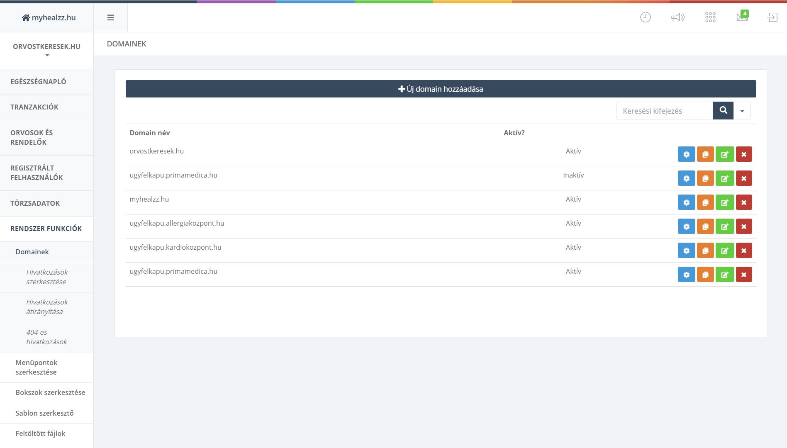
Task: Edit the Inaktív ugyfelkapu.primamedica.hu domain
Action: (725, 178)
